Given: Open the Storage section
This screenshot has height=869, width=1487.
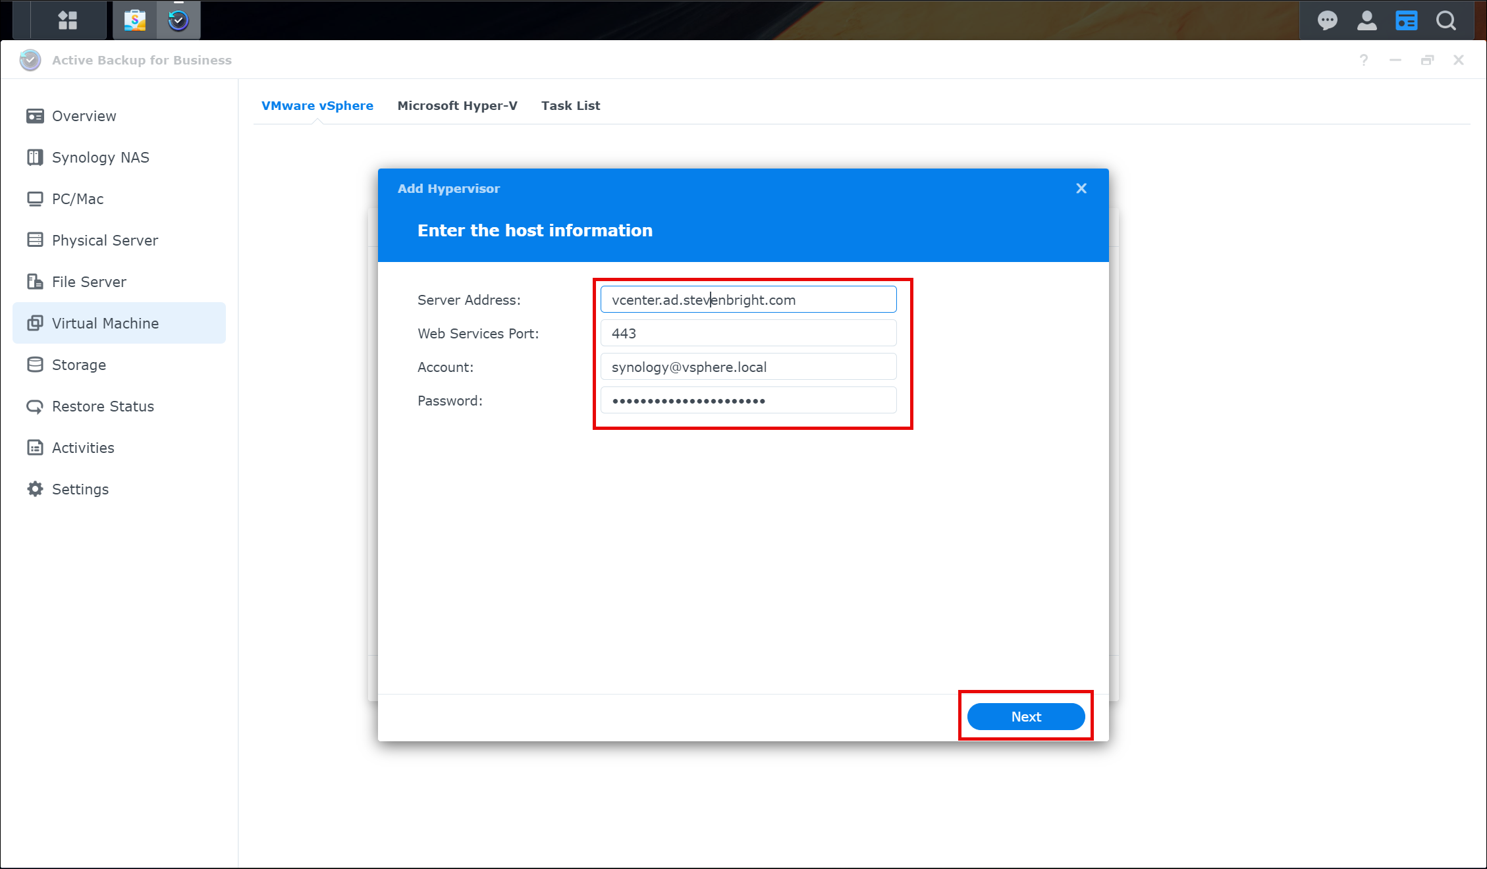Looking at the screenshot, I should pos(78,365).
